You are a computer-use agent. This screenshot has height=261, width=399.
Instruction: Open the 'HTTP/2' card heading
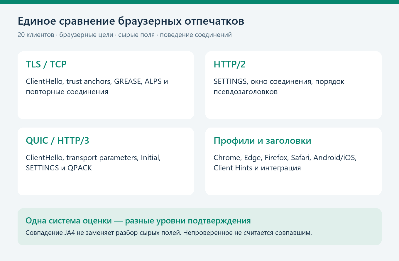tap(229, 64)
